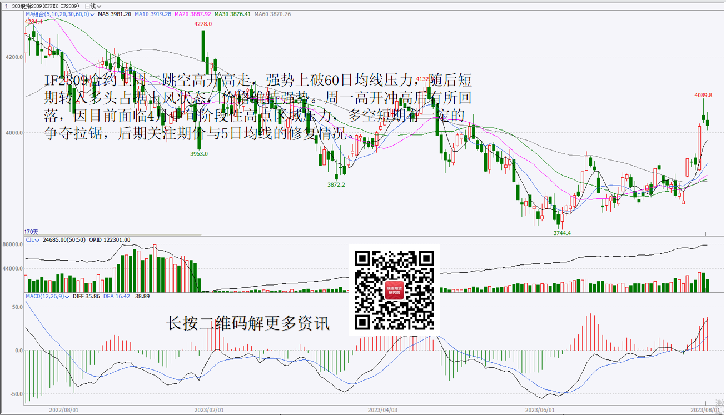Image resolution: width=726 pixels, height=415 pixels.
Task: Click the 4278.0 high price marker
Action: click(x=203, y=24)
